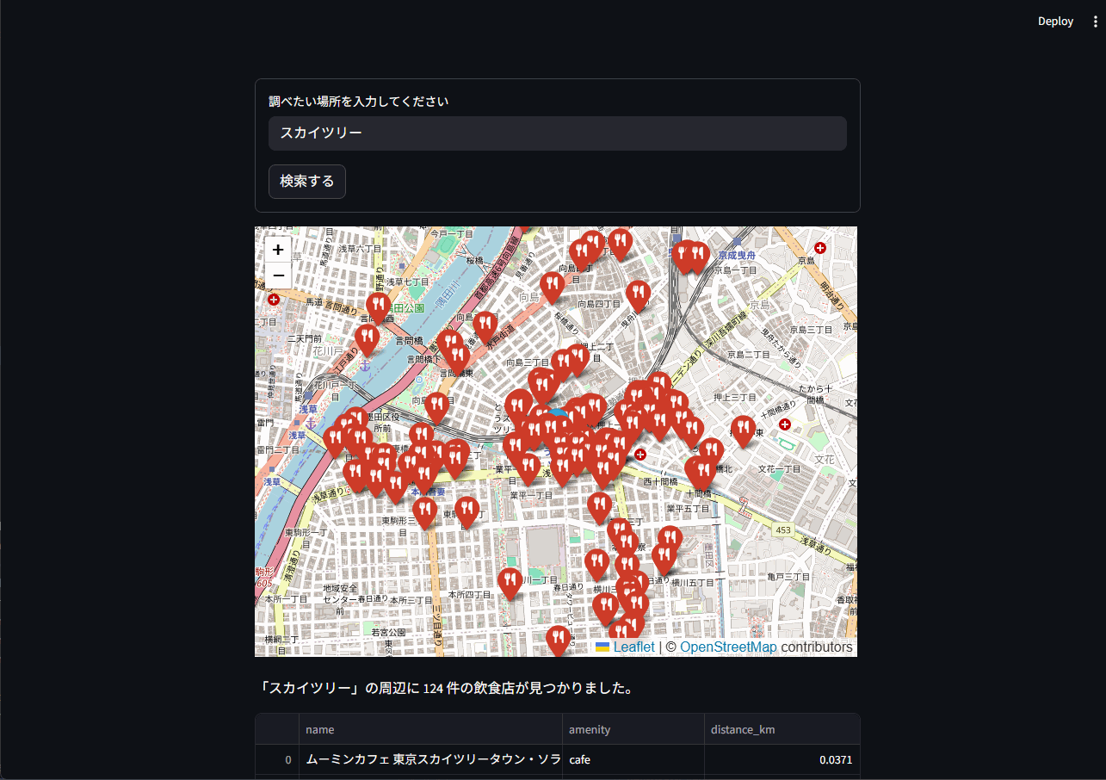
Task: Click the restaurant marker beside 言問橋 at 花川戸
Action: tap(368, 339)
